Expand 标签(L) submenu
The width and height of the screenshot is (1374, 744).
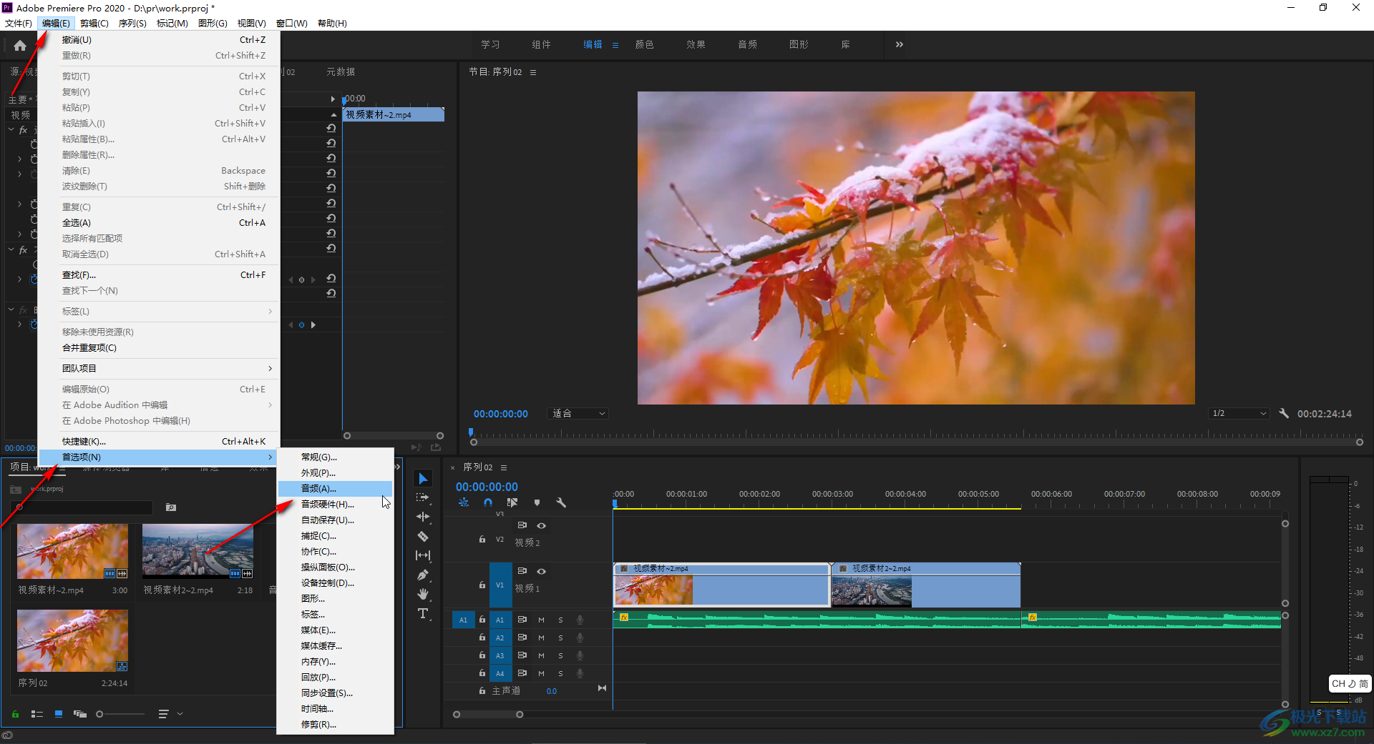159,312
